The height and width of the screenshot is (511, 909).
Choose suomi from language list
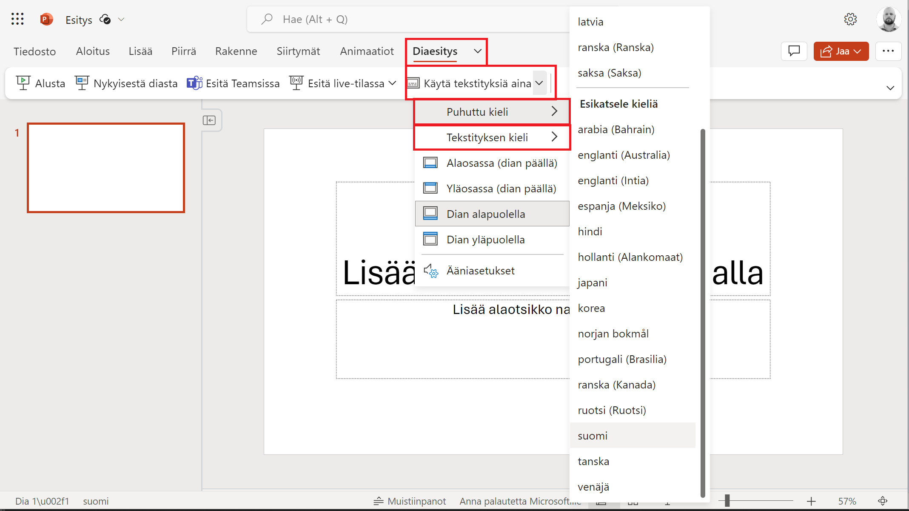[x=593, y=436]
